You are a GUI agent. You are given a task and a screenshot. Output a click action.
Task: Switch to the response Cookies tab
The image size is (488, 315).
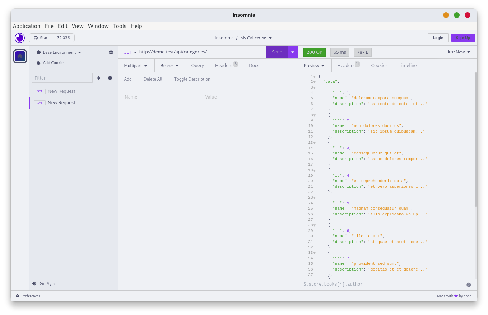click(x=379, y=66)
